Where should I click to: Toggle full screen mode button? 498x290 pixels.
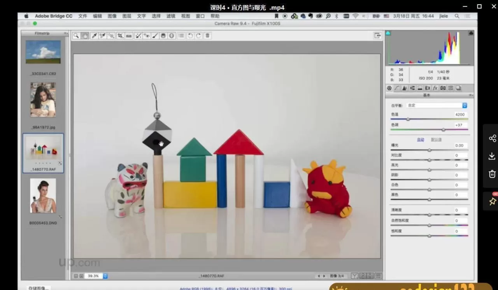[x=377, y=36]
